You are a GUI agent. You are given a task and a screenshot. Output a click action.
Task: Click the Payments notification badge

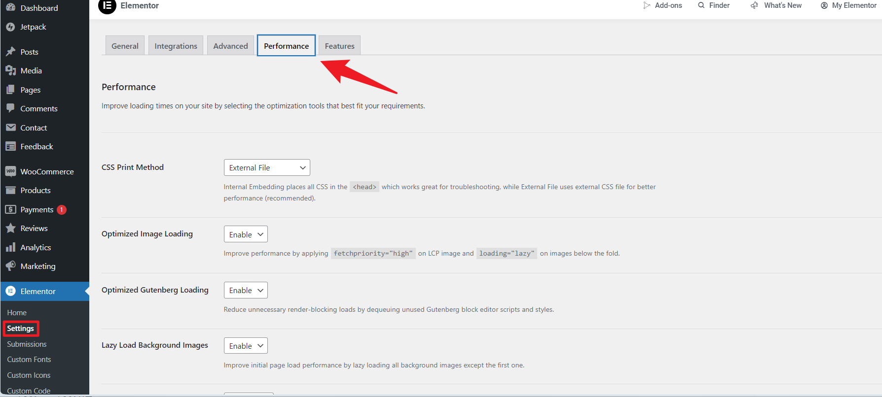tap(62, 210)
